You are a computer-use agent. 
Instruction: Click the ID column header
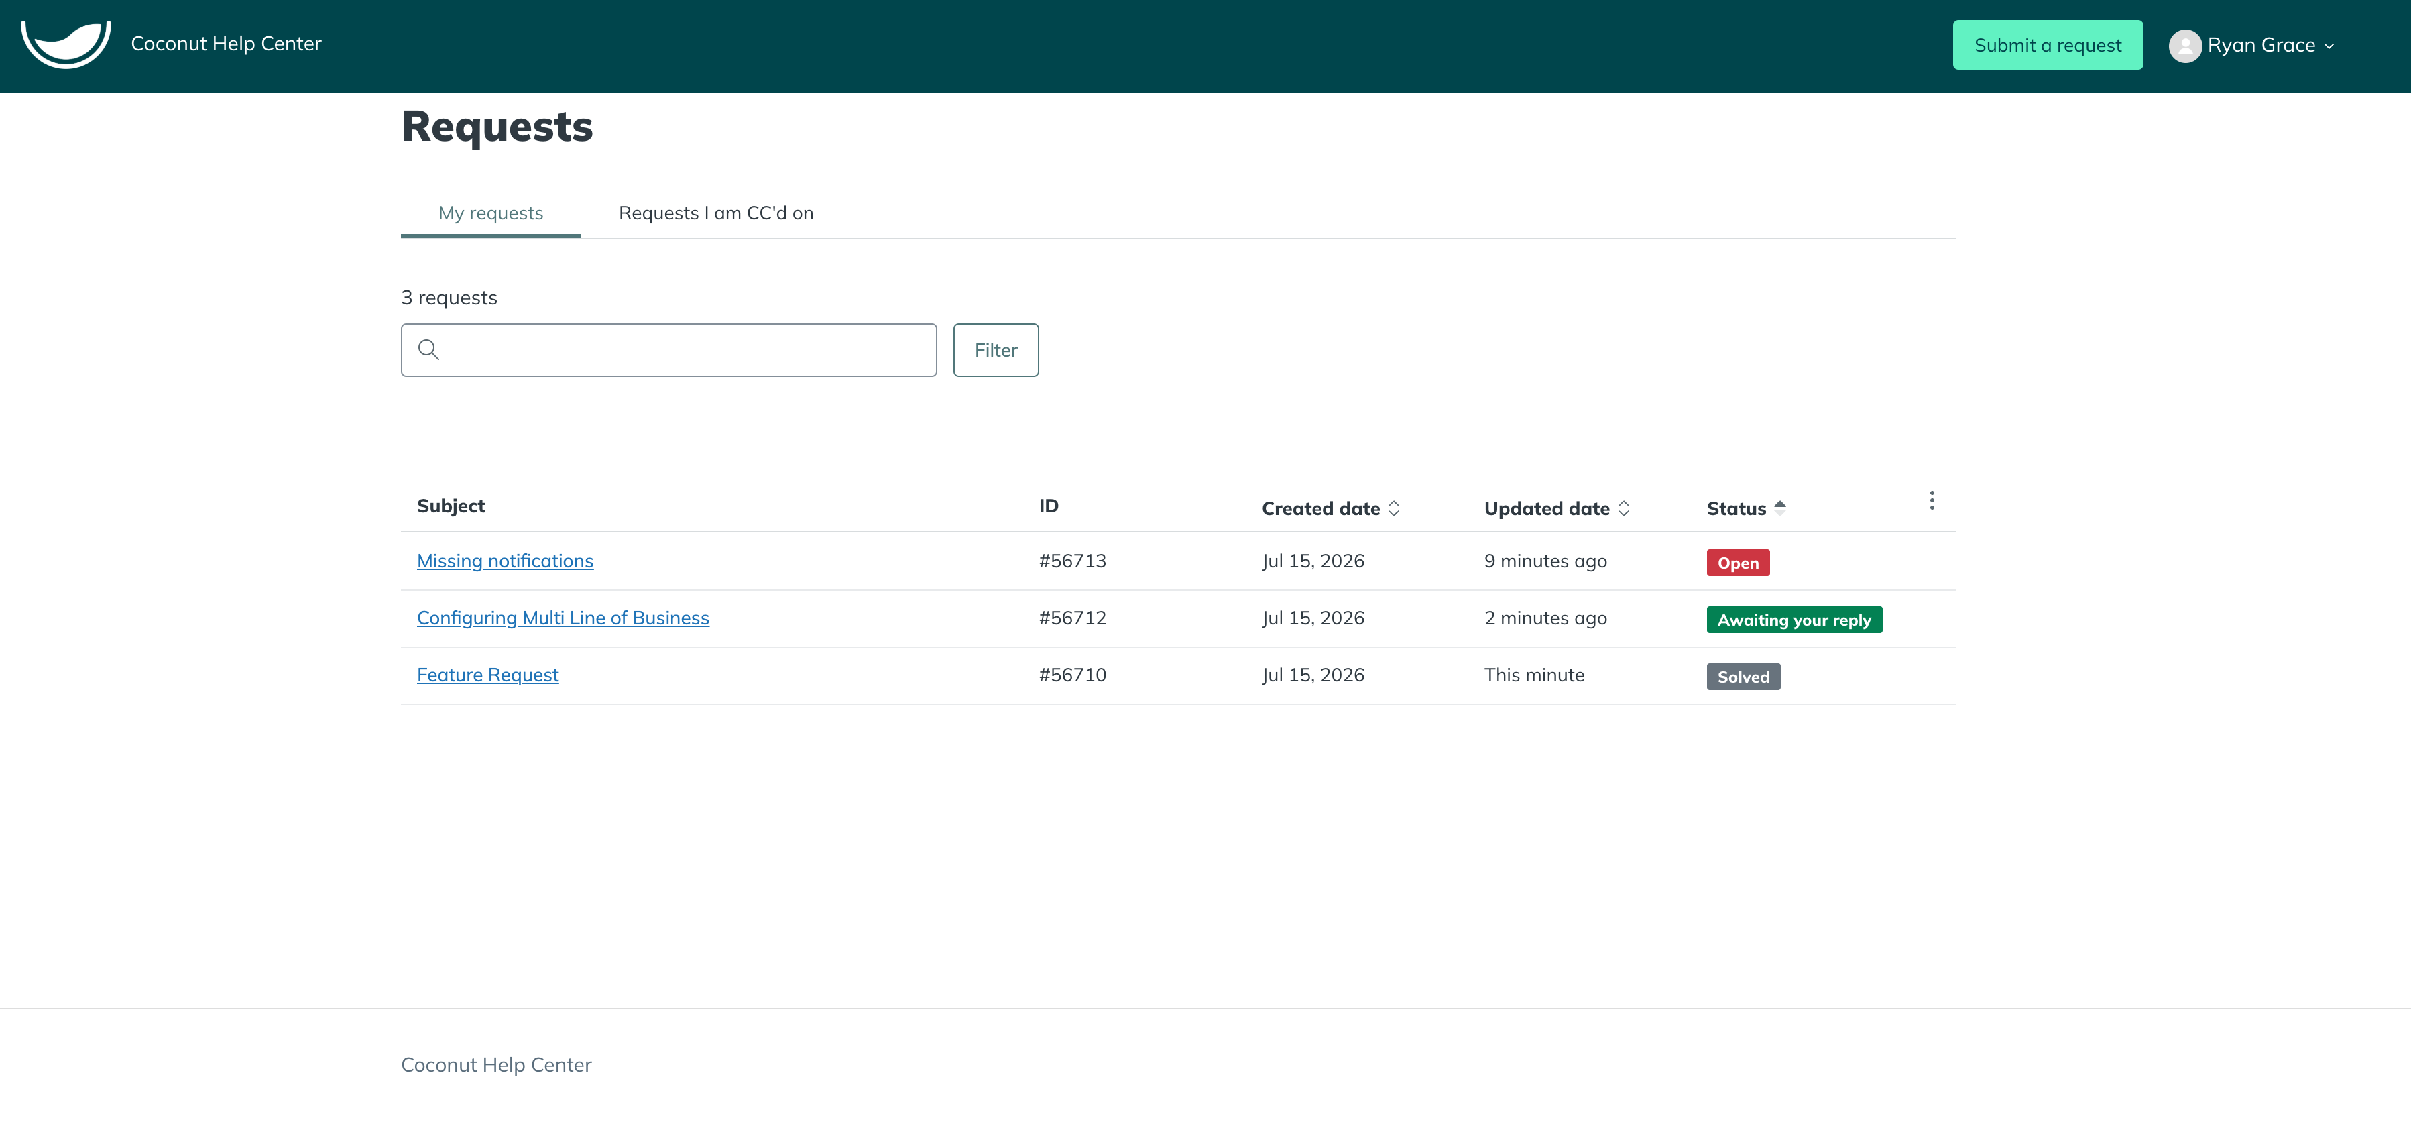click(x=1048, y=506)
